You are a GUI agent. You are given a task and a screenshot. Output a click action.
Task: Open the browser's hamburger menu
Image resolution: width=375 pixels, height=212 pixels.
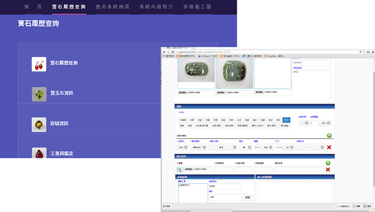(373, 52)
